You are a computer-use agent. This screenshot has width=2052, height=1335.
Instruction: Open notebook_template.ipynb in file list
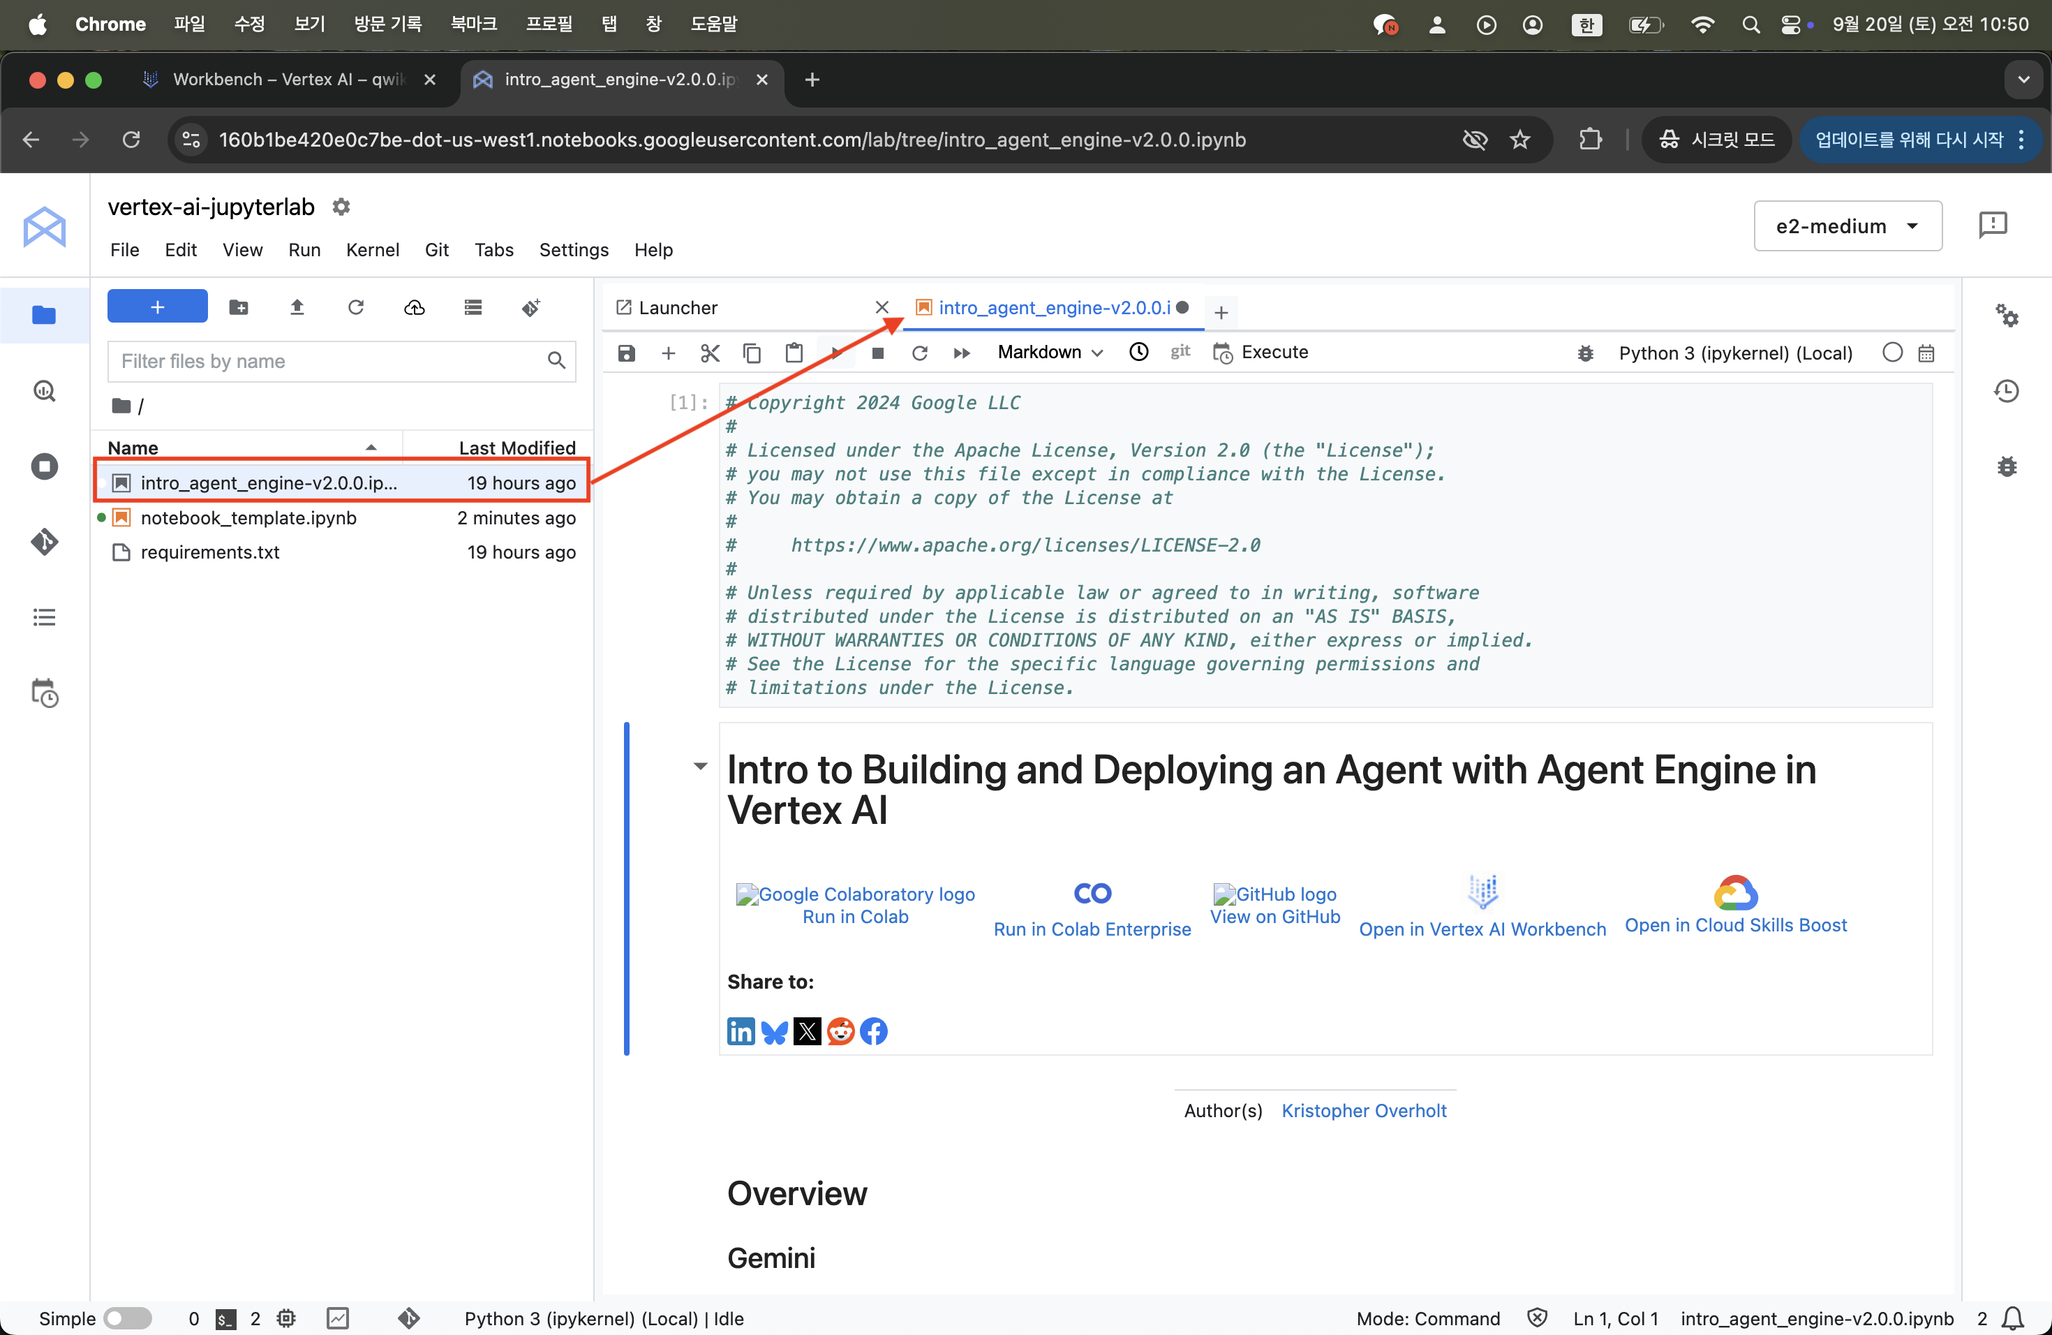point(343,517)
